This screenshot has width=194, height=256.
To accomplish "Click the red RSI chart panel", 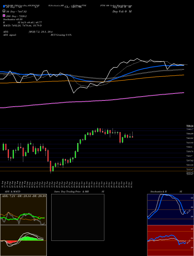I will pos(170,240).
